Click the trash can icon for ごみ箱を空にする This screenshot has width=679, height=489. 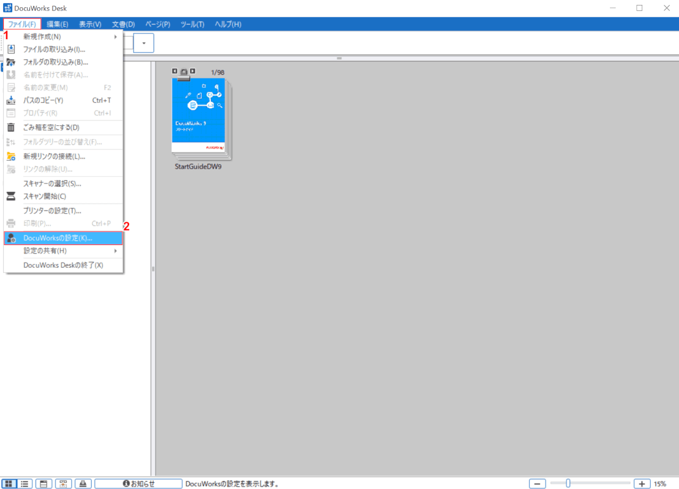point(11,127)
